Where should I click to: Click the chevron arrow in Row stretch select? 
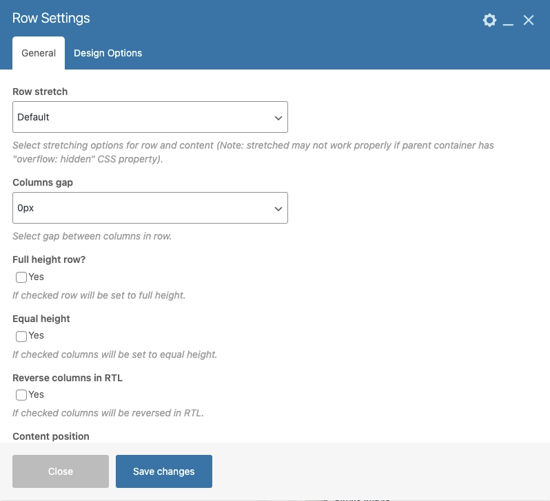click(x=278, y=118)
